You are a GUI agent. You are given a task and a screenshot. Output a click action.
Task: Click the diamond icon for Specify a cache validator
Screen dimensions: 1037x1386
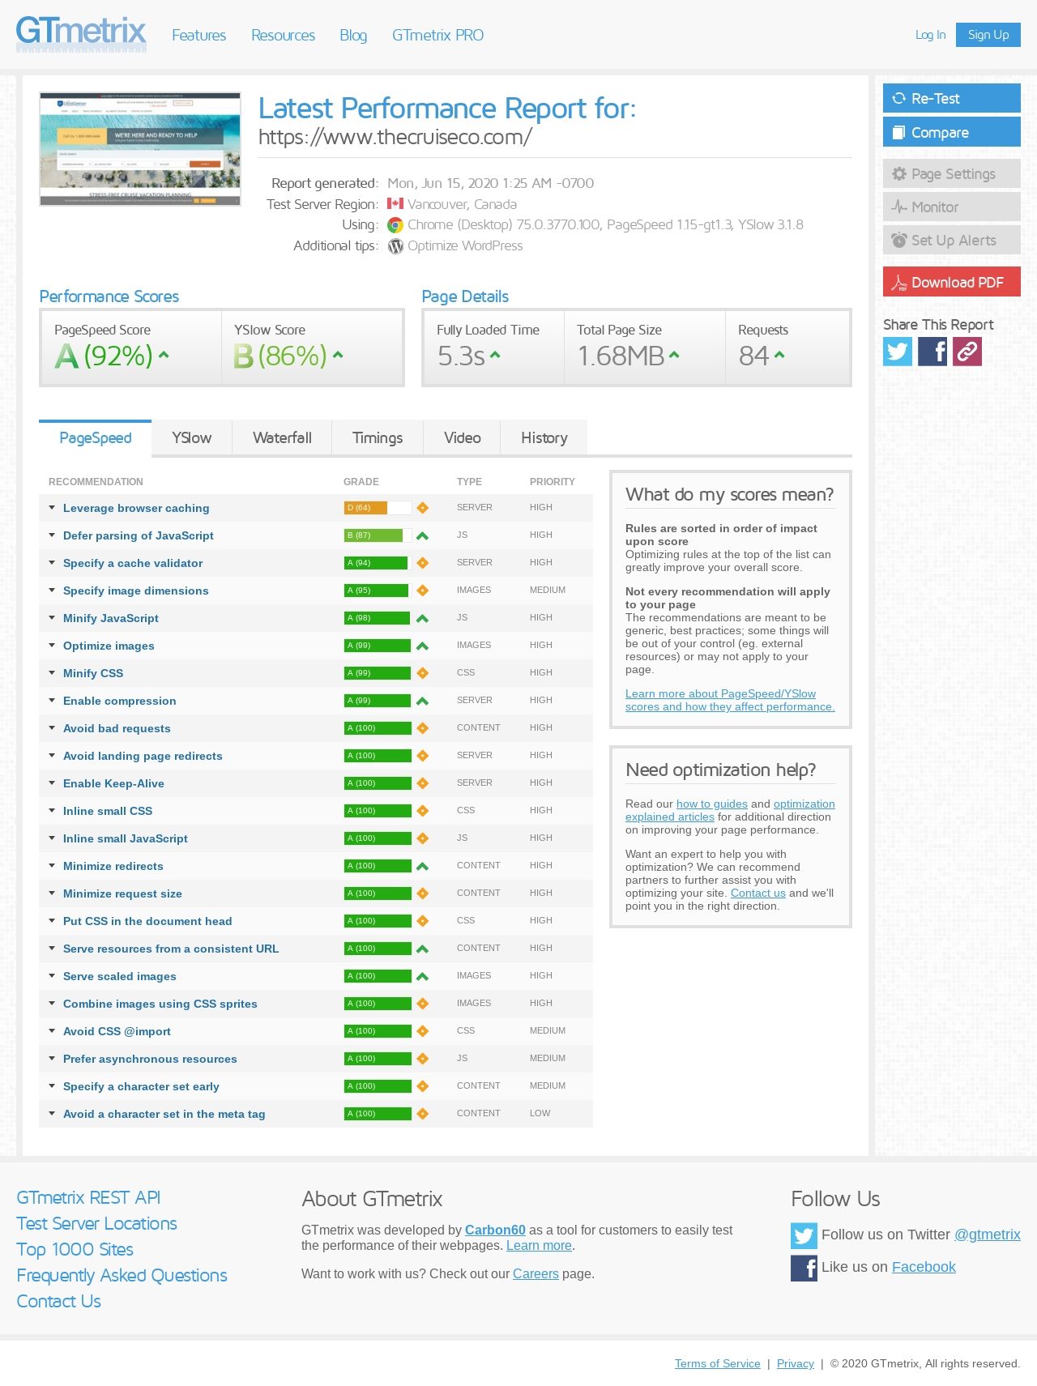(x=422, y=563)
